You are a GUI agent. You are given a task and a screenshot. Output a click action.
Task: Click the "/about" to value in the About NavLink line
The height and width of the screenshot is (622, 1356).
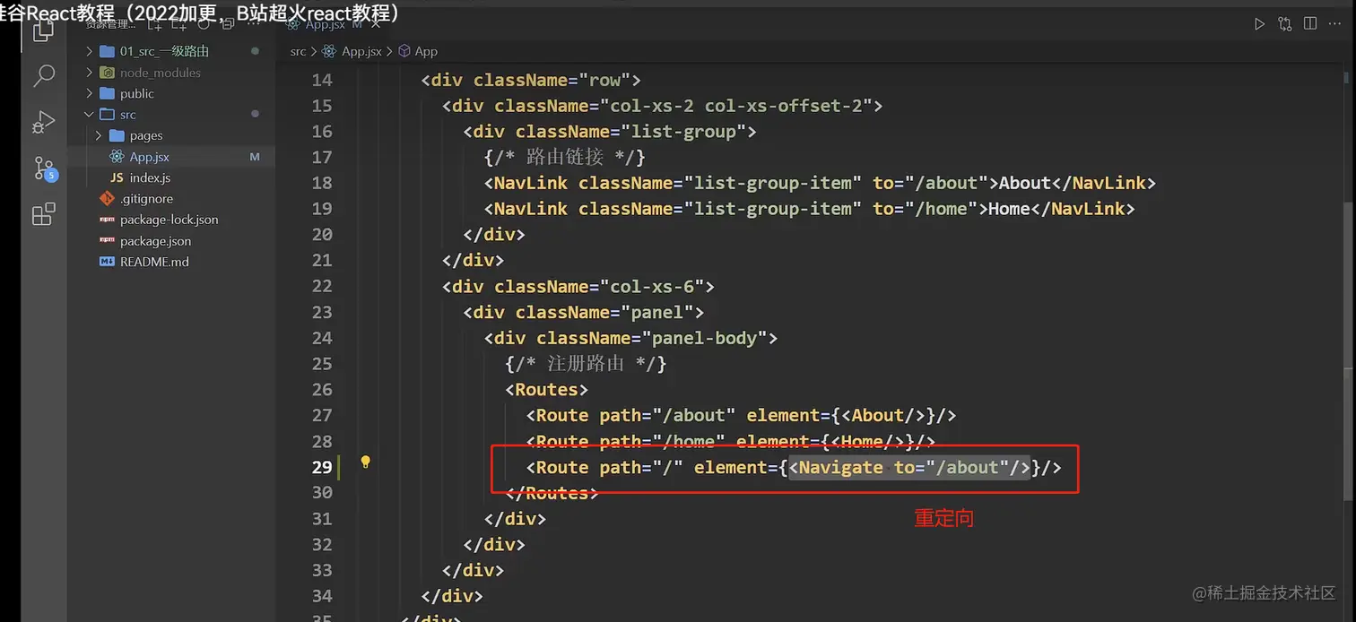point(947,183)
